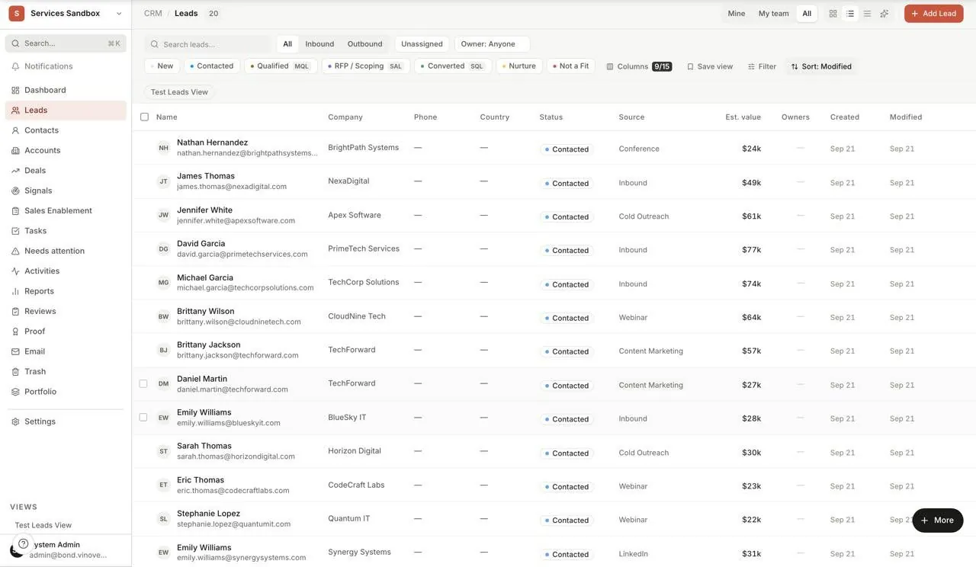976x567 pixels.
Task: Click the Search leads input
Action: pyautogui.click(x=208, y=44)
